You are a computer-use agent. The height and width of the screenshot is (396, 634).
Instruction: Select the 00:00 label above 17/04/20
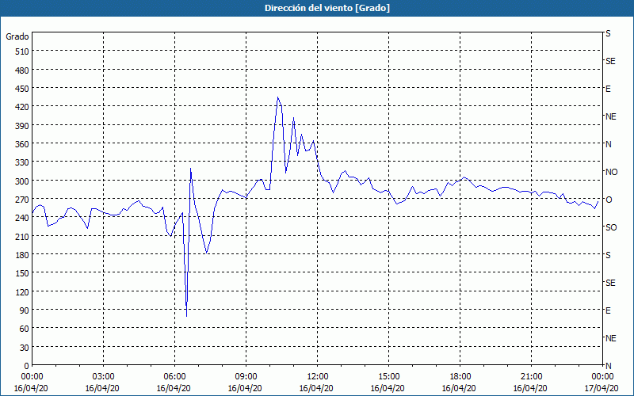pyautogui.click(x=602, y=377)
